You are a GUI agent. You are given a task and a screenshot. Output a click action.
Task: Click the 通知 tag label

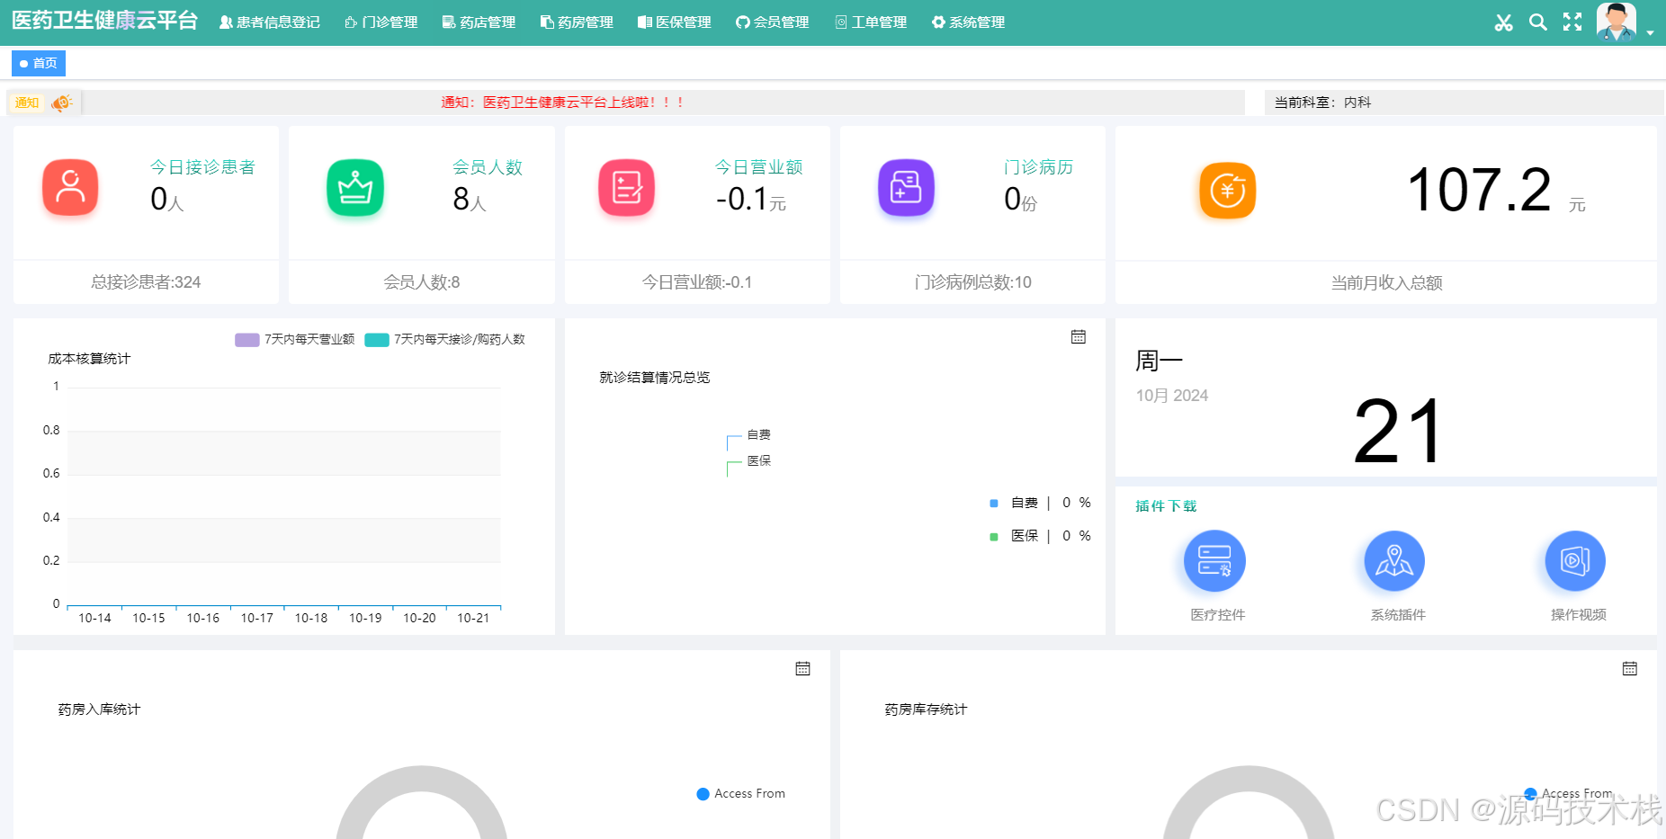pyautogui.click(x=27, y=103)
